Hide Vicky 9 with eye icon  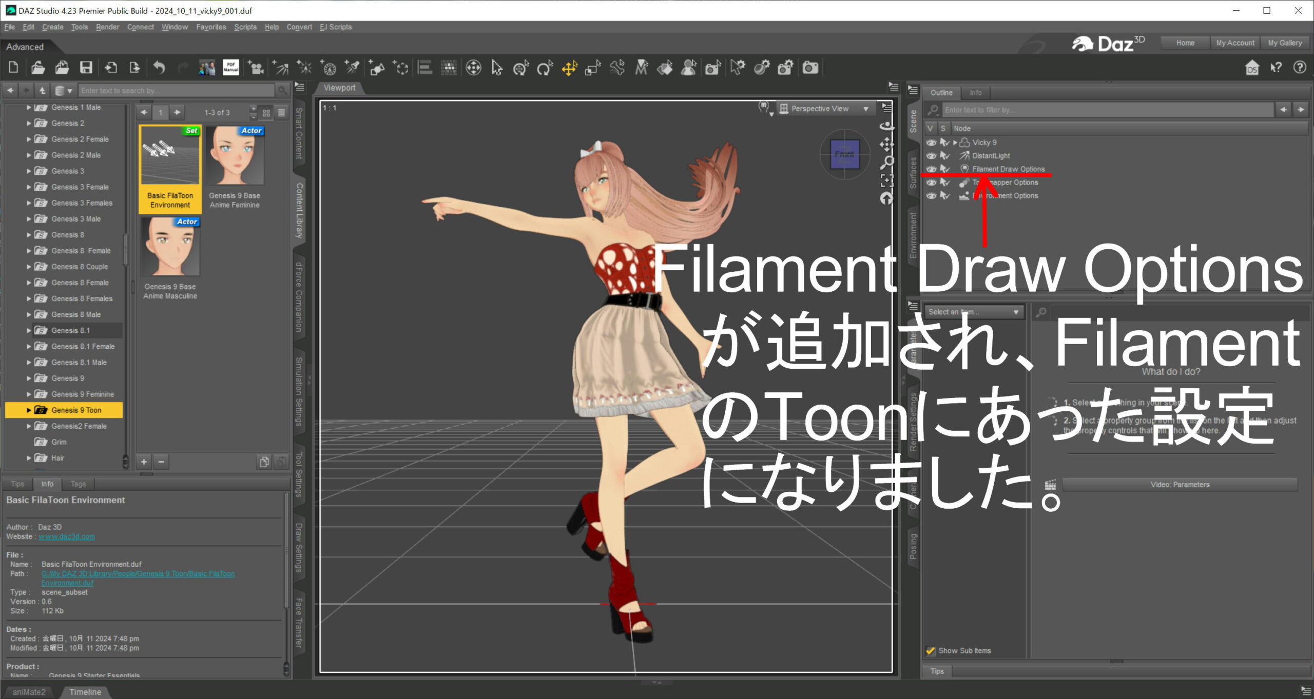[931, 143]
